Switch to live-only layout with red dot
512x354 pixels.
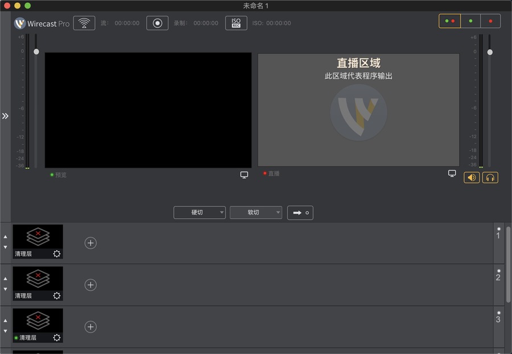point(490,21)
